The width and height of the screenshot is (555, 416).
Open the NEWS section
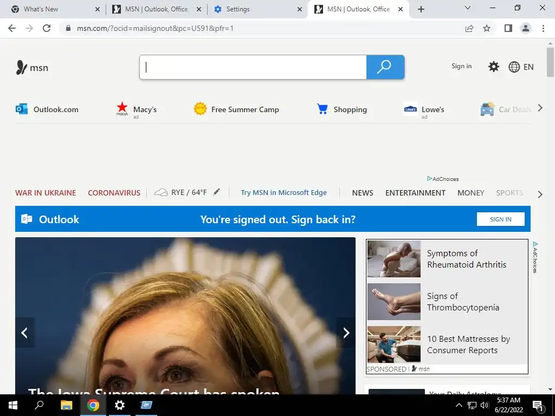point(363,193)
